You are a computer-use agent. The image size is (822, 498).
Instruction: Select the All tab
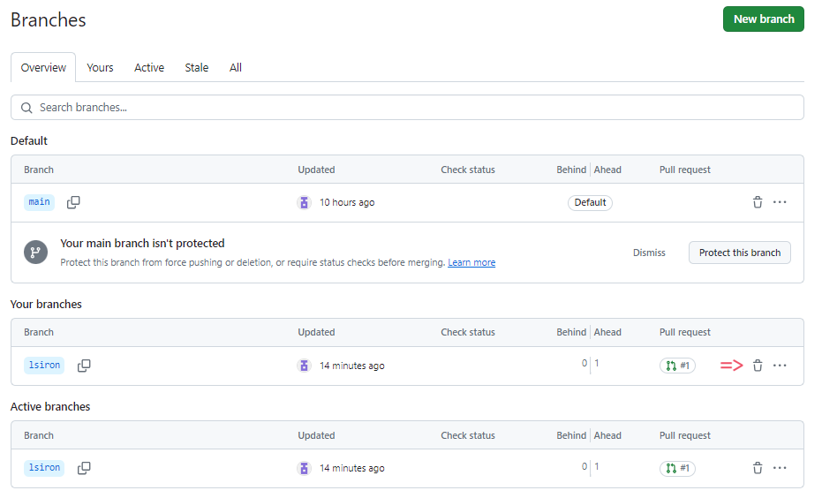pos(236,68)
